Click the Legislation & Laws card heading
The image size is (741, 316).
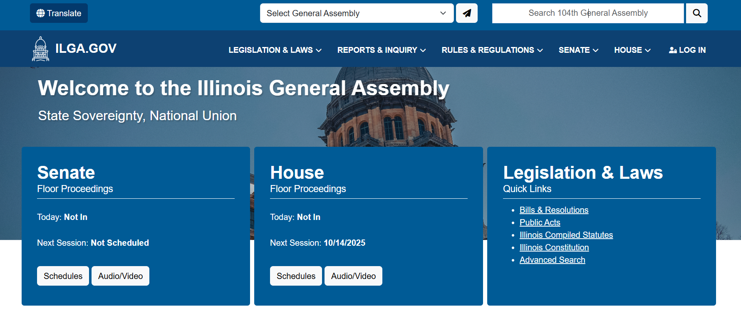(x=583, y=173)
